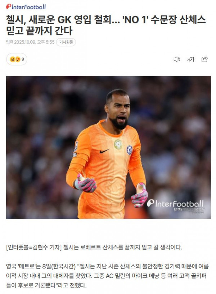
Task: Select the heart-eyes reaction emoji
Action: 18,59
